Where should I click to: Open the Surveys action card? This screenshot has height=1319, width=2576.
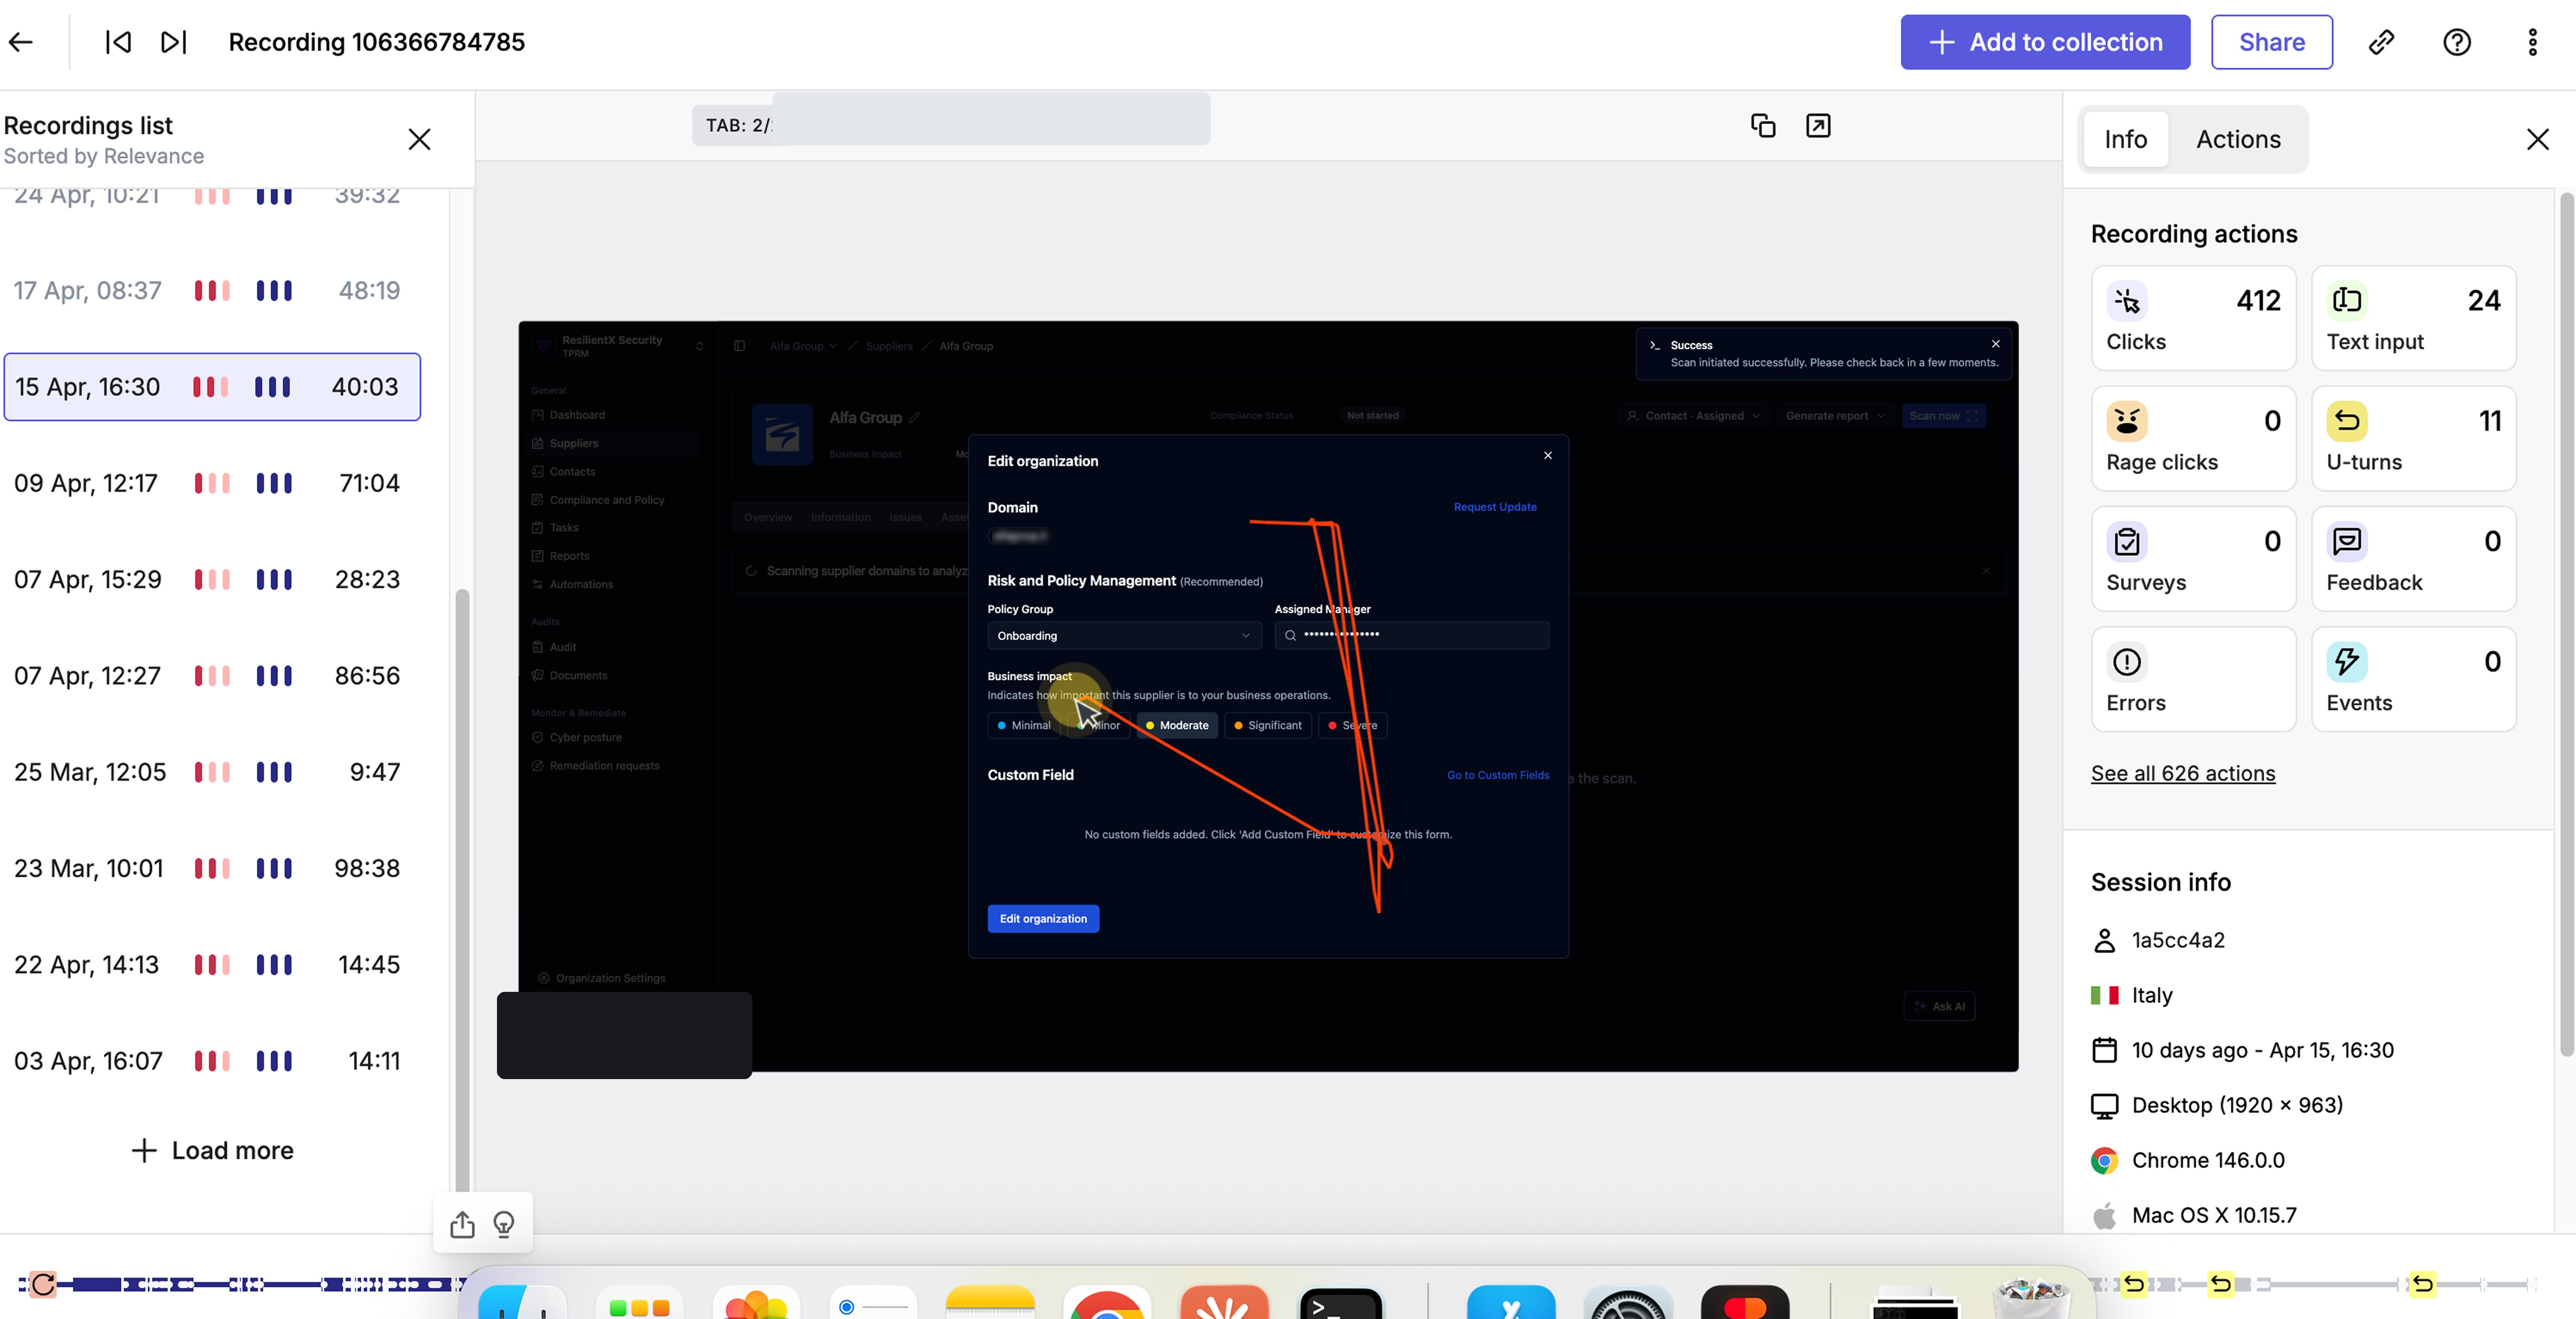pyautogui.click(x=2193, y=558)
